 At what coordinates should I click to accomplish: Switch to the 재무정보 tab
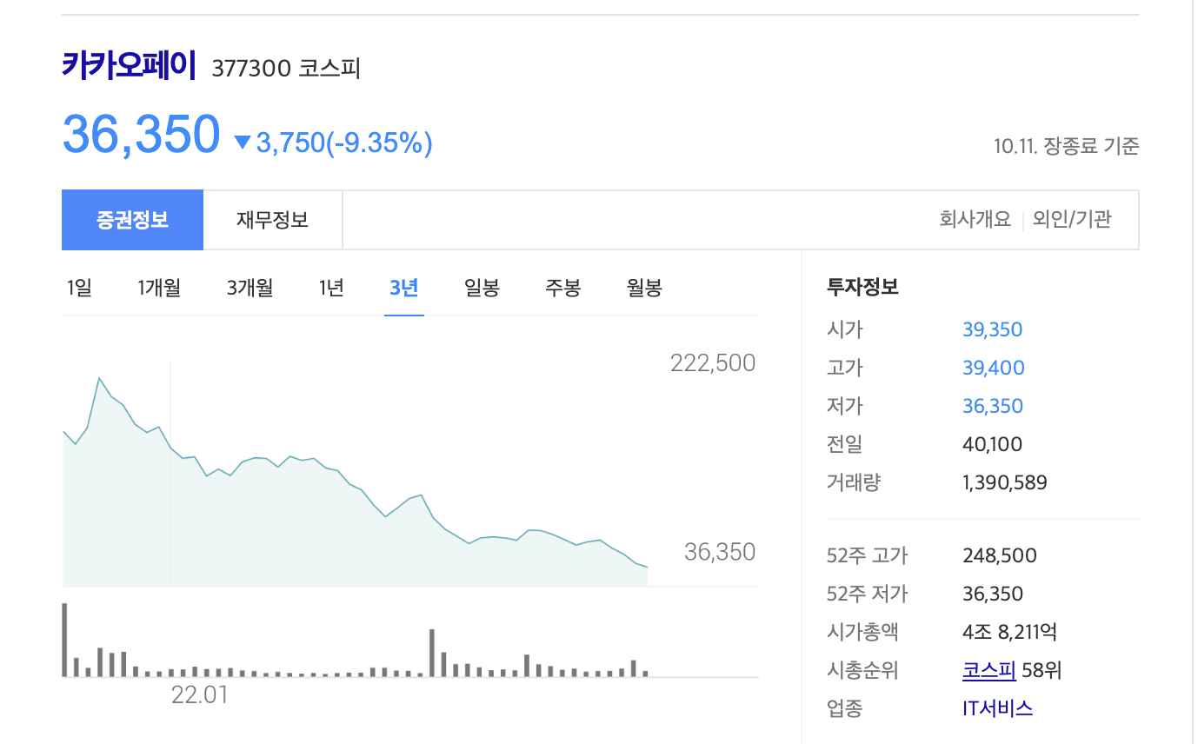pyautogui.click(x=272, y=219)
